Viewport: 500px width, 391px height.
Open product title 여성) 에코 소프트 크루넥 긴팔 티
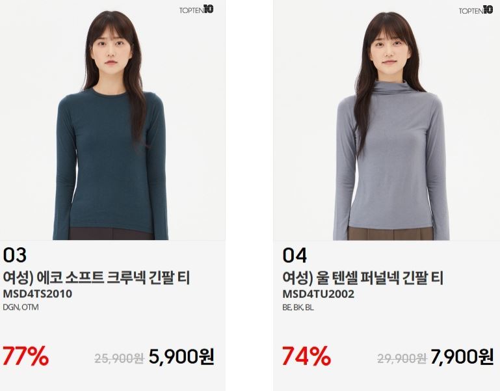tap(96, 277)
